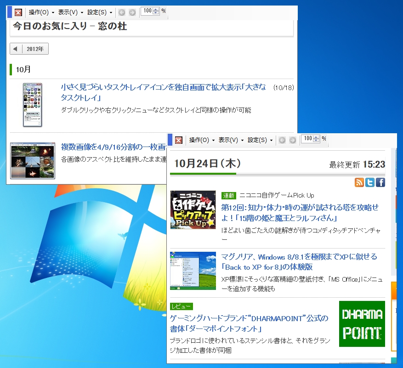Screen dimensions: 403x368
Task: Click the back navigation arrow in the lower gadget
Action: point(282,140)
